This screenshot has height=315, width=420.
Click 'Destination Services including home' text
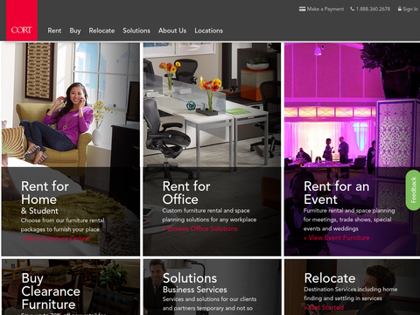point(351,290)
